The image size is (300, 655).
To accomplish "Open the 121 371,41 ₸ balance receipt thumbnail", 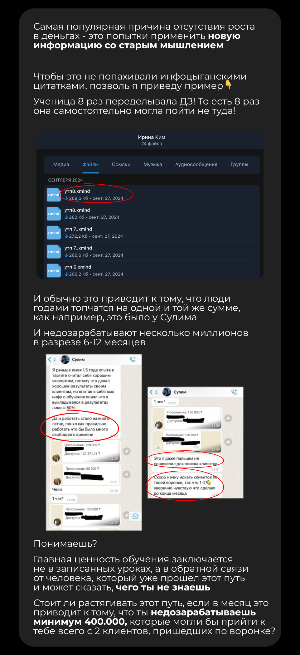I will tap(85, 451).
